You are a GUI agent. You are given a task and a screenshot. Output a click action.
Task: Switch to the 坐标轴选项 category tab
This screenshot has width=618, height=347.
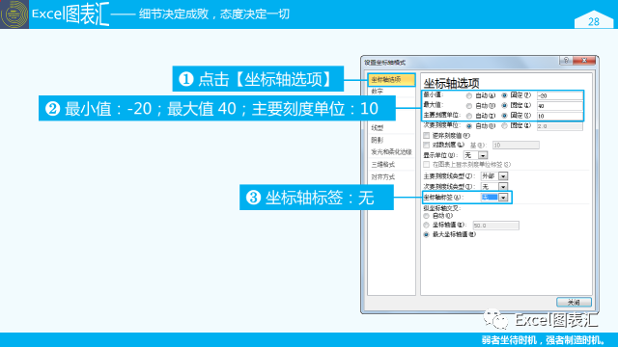click(391, 79)
